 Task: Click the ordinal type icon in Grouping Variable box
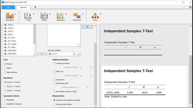pyautogui.click(x=78, y=54)
